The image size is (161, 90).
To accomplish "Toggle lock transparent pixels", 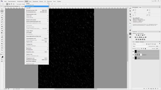I will click(138, 48).
